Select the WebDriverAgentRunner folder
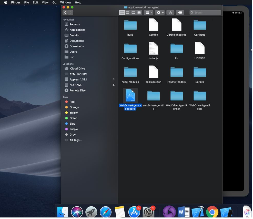 pyautogui.click(x=177, y=96)
